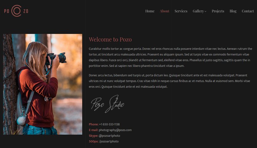Select the About menu item
The width and height of the screenshot is (257, 148).
[164, 11]
